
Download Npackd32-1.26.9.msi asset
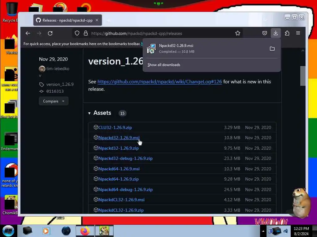[x=119, y=138]
